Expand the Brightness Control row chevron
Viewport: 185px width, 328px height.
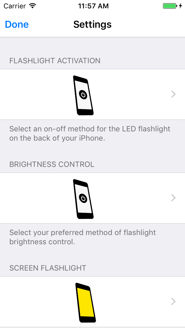click(173, 198)
